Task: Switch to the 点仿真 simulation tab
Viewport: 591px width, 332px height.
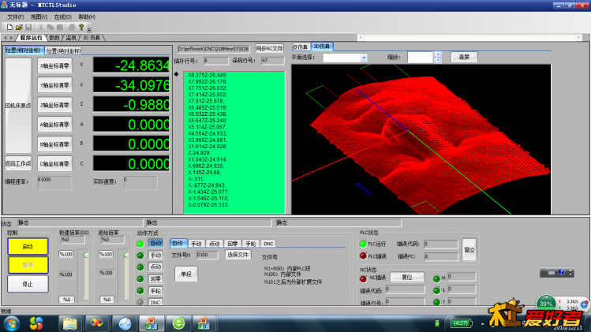Action: [301, 47]
